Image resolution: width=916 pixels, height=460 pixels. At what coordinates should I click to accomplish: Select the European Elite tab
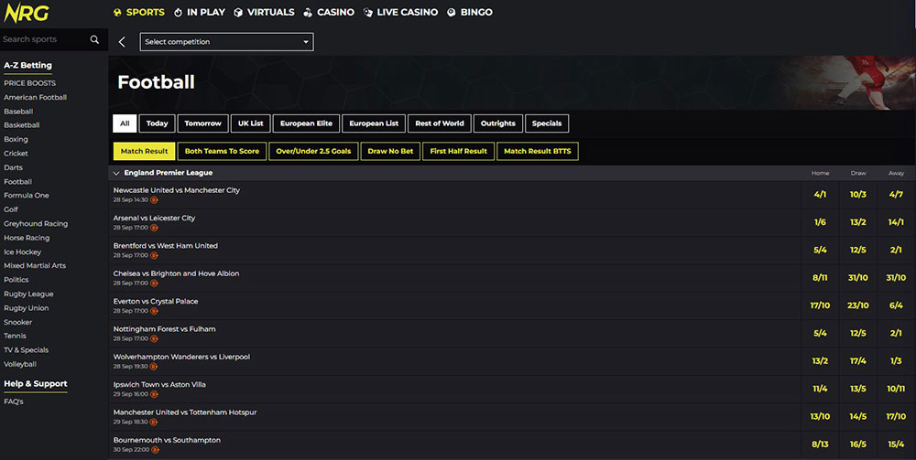pyautogui.click(x=306, y=123)
